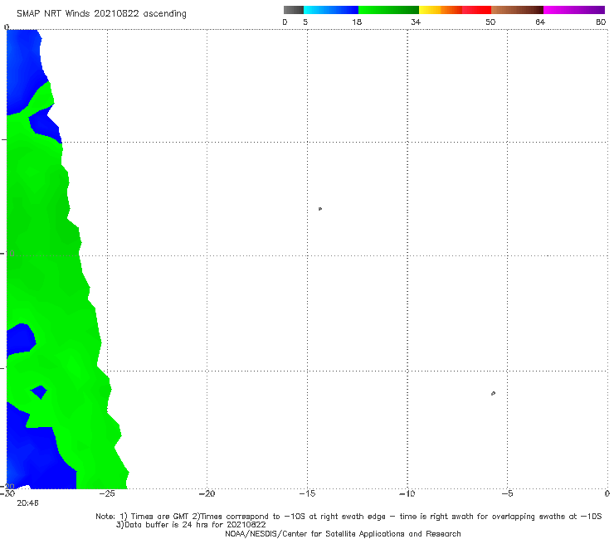Image resolution: width=614 pixels, height=539 pixels.
Task: Click the x-axis label '-25'
Action: [107, 493]
